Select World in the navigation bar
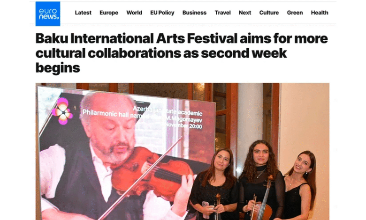 (x=134, y=13)
